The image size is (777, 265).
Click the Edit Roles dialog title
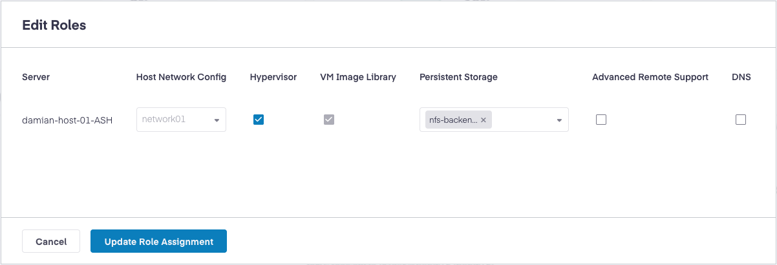(x=54, y=25)
